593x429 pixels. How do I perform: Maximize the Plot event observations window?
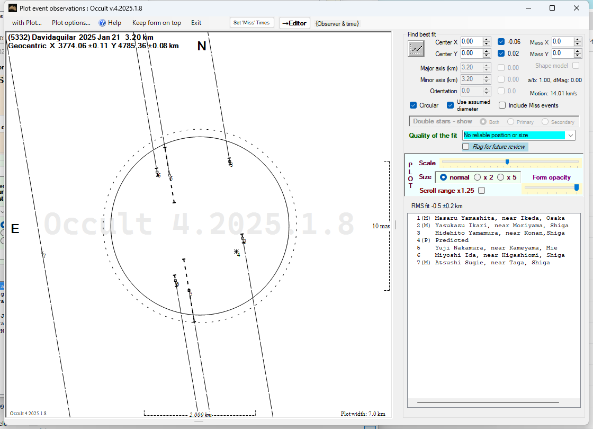552,8
